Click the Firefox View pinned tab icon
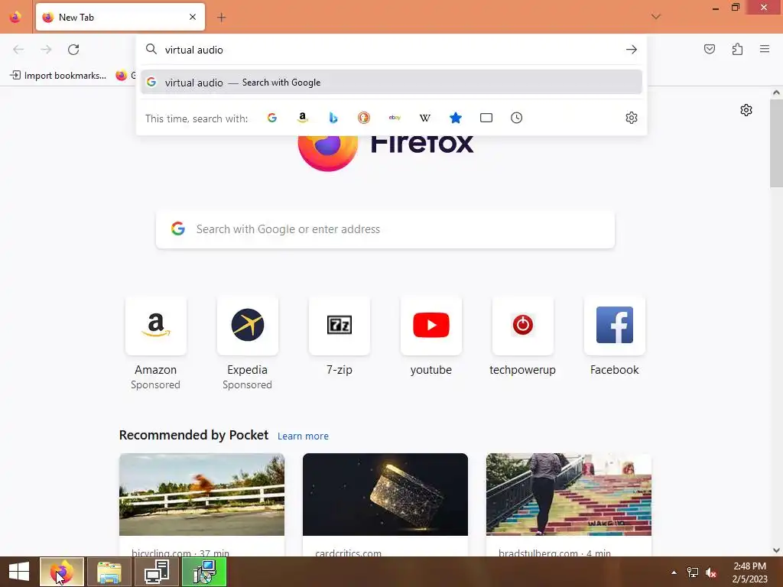This screenshot has height=587, width=783. click(x=15, y=17)
